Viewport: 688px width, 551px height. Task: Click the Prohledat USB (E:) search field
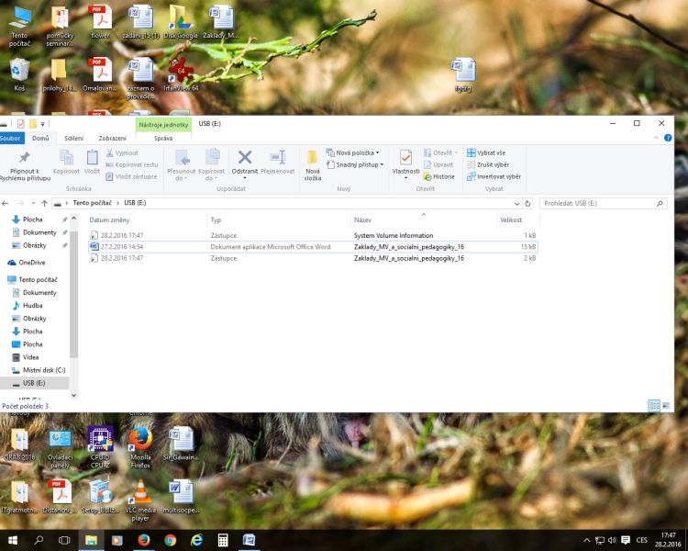tap(598, 203)
